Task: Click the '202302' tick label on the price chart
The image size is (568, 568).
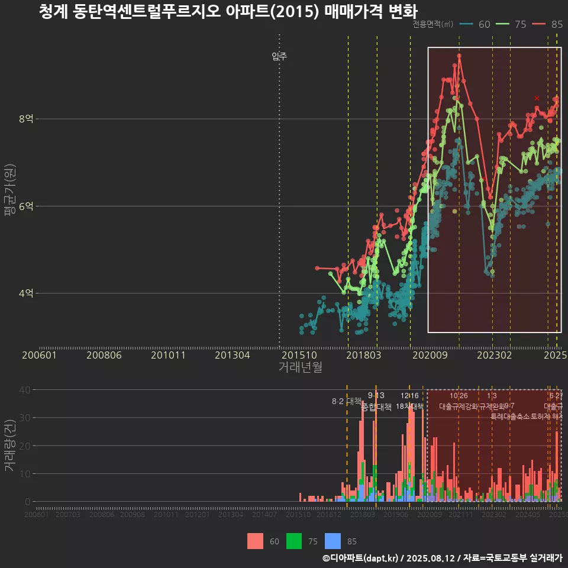Action: pyautogui.click(x=495, y=355)
